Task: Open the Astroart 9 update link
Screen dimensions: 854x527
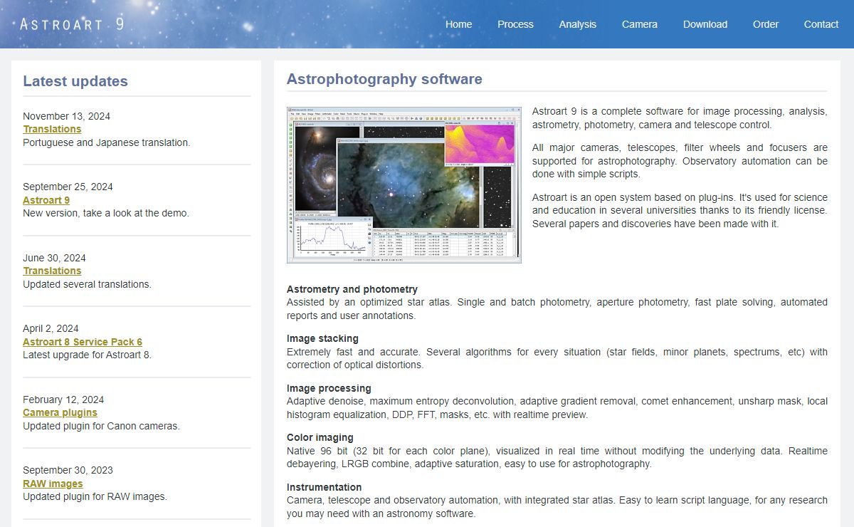Action: pyautogui.click(x=46, y=200)
